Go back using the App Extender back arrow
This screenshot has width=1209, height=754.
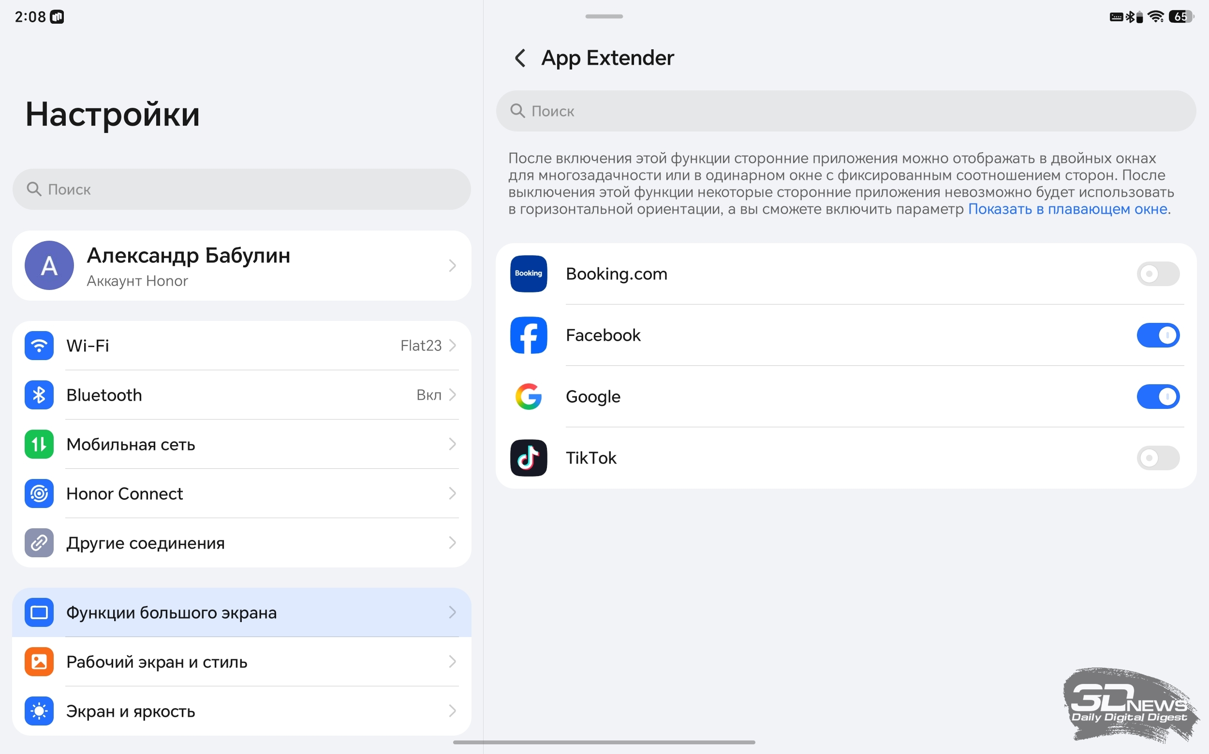point(520,58)
